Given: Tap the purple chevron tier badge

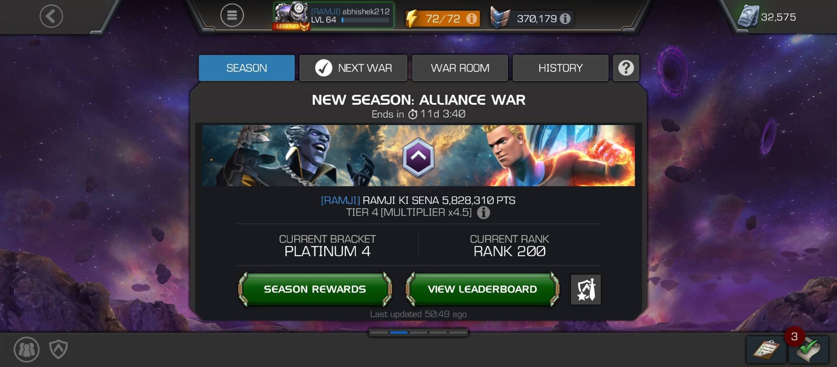Looking at the screenshot, I should coord(418,158).
